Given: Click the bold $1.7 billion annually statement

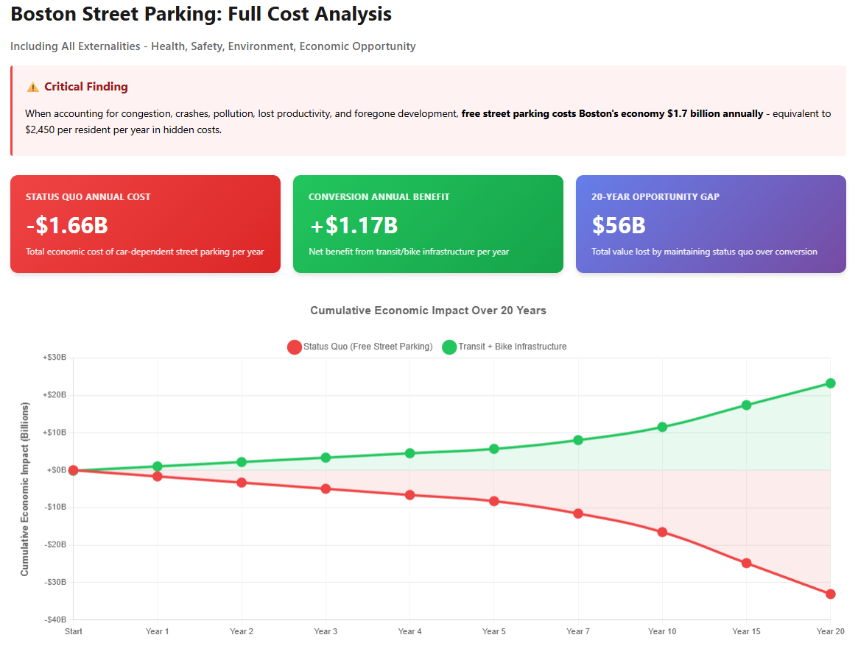Looking at the screenshot, I should click(x=612, y=114).
